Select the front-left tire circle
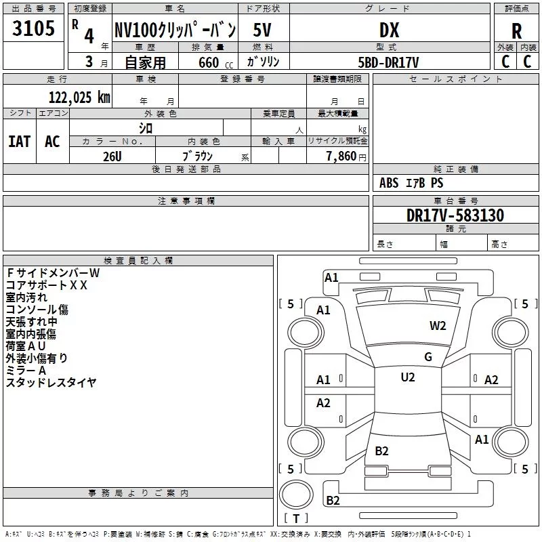 306,333
